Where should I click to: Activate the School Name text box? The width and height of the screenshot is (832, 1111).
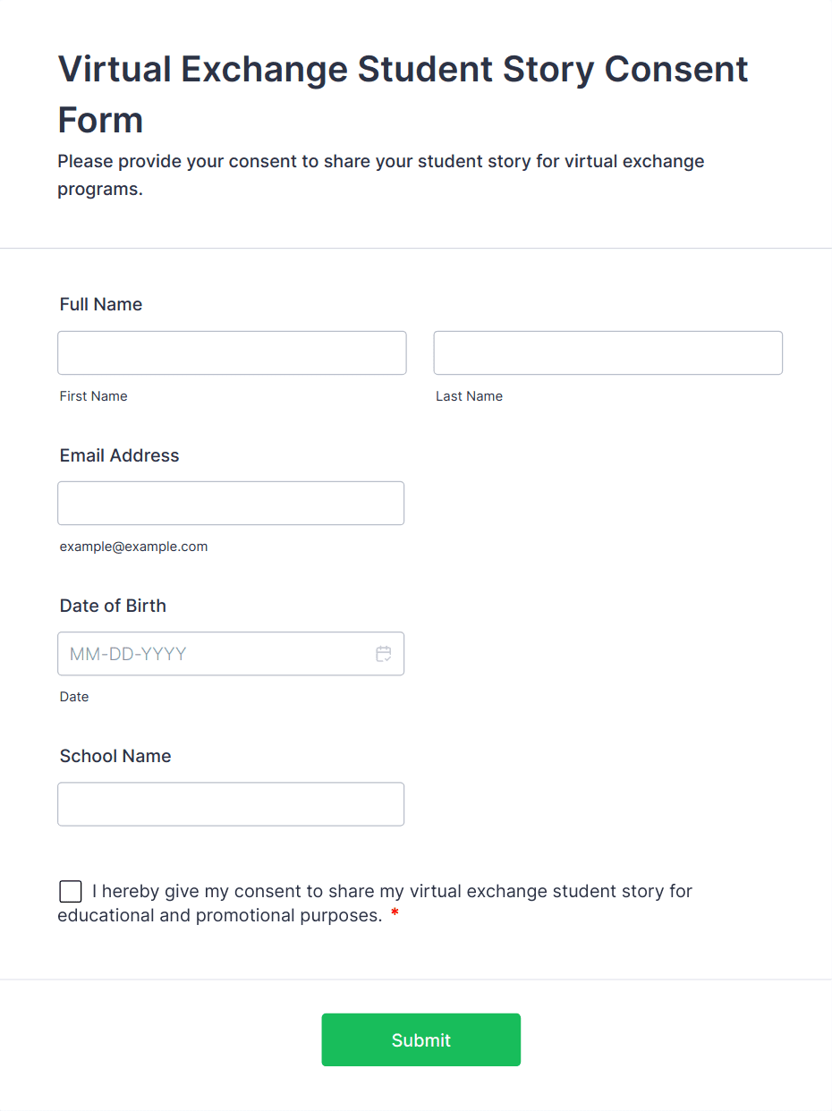coord(231,804)
